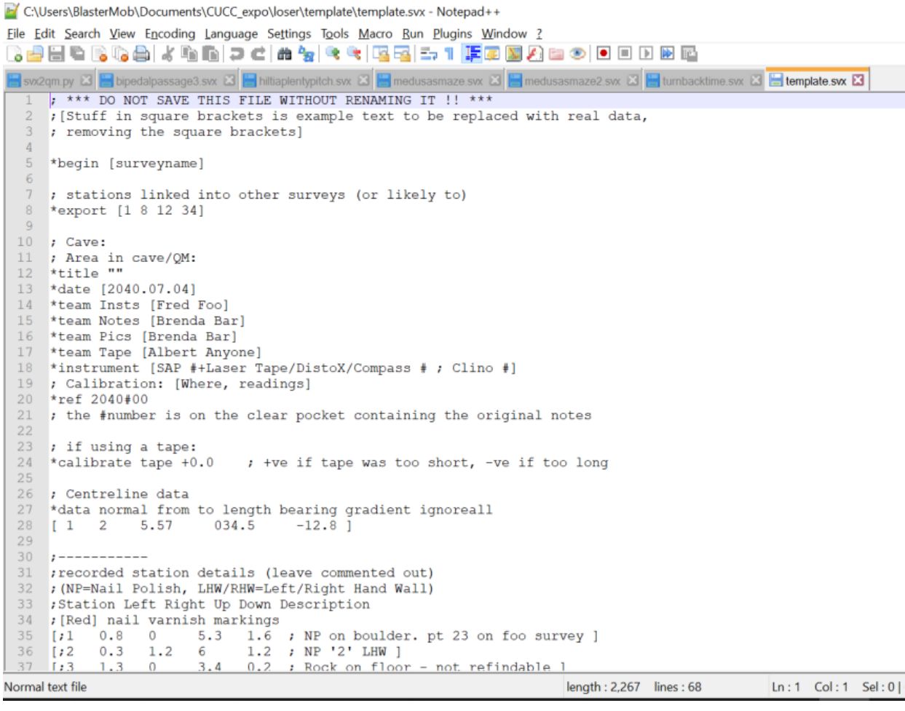The image size is (905, 711).
Task: Close the template.svx tab
Action: (x=858, y=80)
